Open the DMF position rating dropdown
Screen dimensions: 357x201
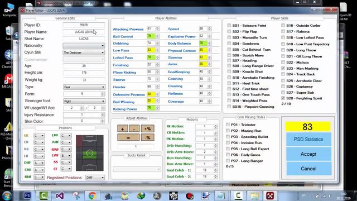(x=39, y=162)
